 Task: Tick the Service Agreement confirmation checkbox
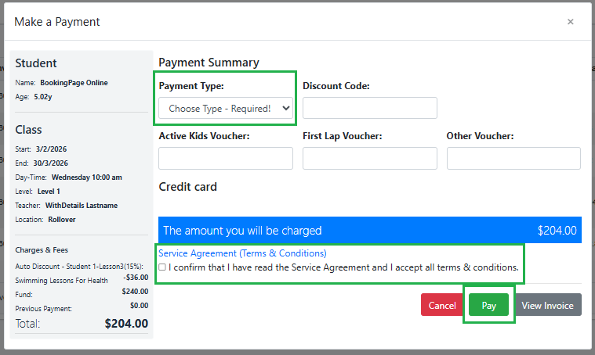pos(162,267)
